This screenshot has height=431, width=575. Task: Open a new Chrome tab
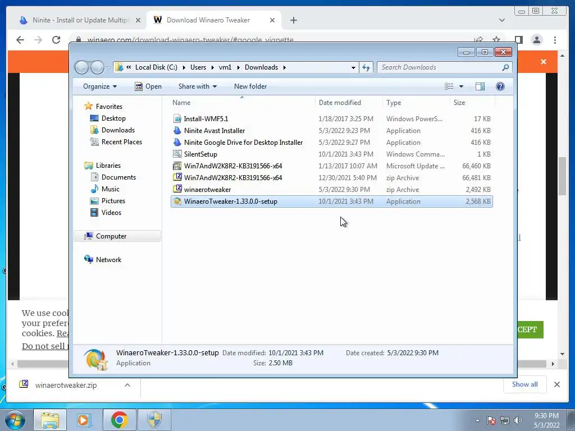coord(293,20)
